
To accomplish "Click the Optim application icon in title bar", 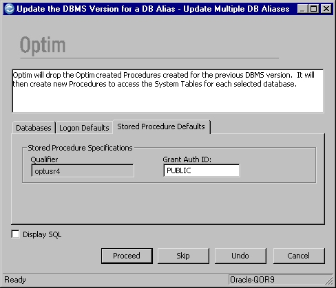I will pyautogui.click(x=9, y=9).
